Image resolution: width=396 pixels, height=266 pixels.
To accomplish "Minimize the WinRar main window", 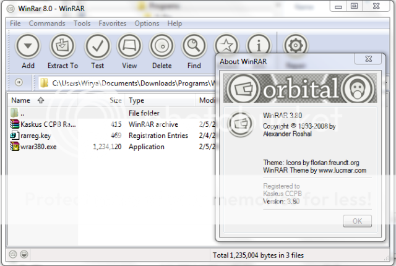I will (x=338, y=6).
